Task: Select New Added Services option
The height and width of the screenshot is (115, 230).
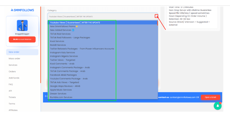Action: point(103,30)
